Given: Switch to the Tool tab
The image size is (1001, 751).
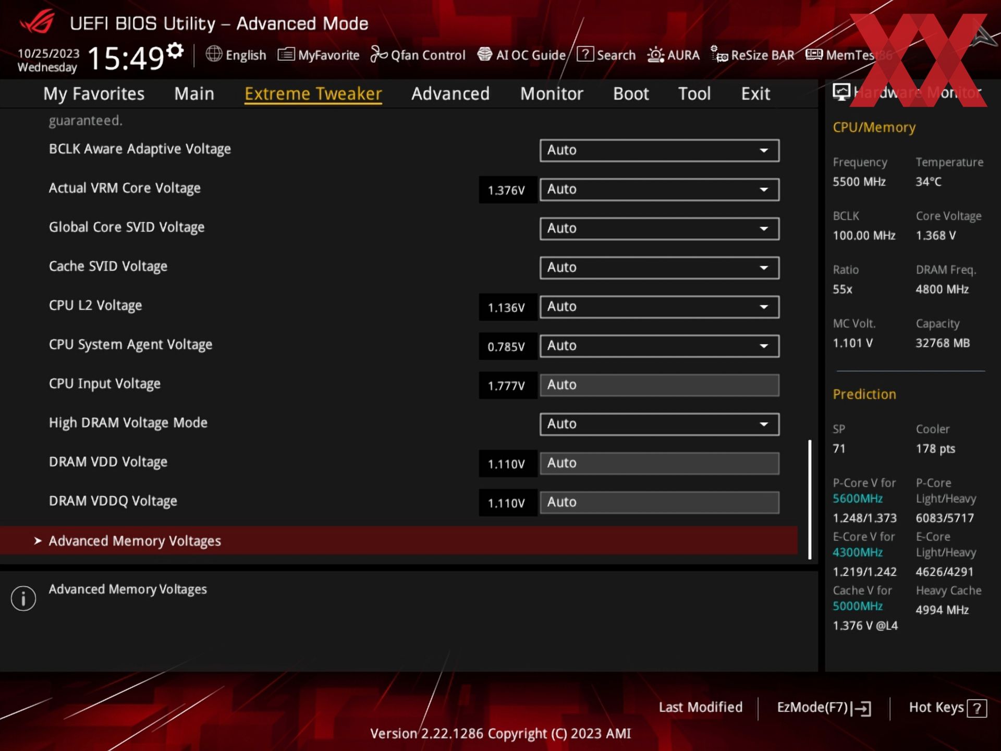Looking at the screenshot, I should [x=694, y=94].
